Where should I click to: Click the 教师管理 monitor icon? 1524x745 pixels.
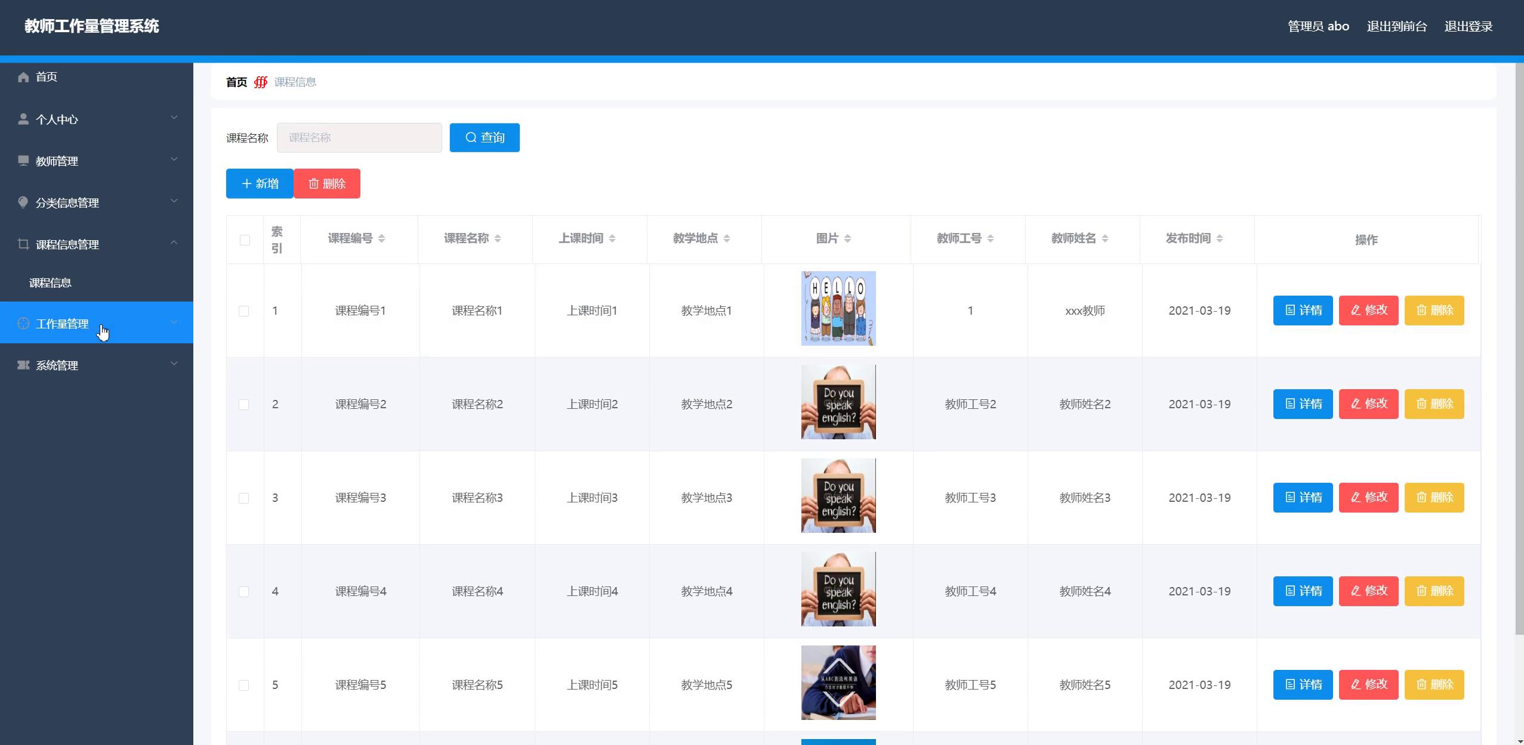tap(23, 161)
